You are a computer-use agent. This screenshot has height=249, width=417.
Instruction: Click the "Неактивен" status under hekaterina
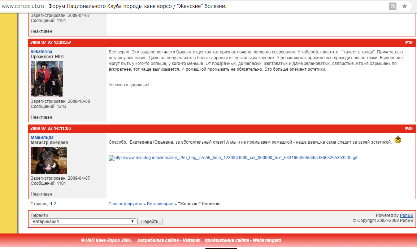click(x=41, y=117)
